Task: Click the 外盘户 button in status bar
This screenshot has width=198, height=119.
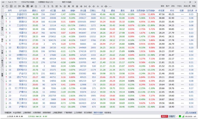Action: (171, 116)
